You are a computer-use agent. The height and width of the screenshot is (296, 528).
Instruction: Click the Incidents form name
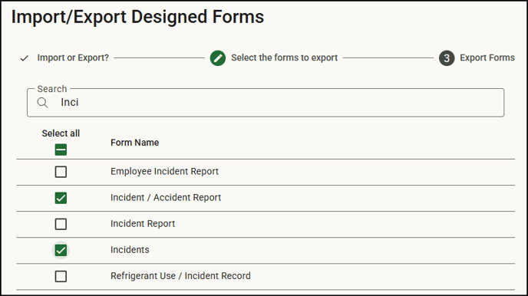pyautogui.click(x=130, y=250)
